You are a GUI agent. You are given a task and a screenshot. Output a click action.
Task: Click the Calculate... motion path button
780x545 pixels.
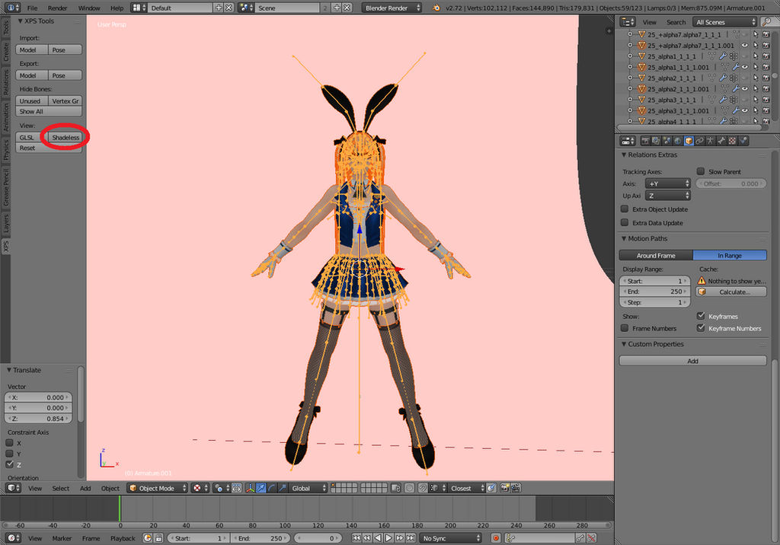730,292
